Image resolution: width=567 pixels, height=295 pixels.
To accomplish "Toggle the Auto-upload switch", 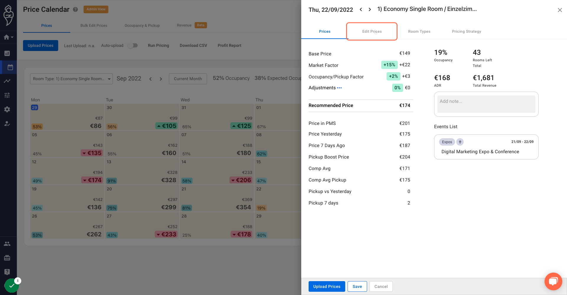I will pos(133,45).
